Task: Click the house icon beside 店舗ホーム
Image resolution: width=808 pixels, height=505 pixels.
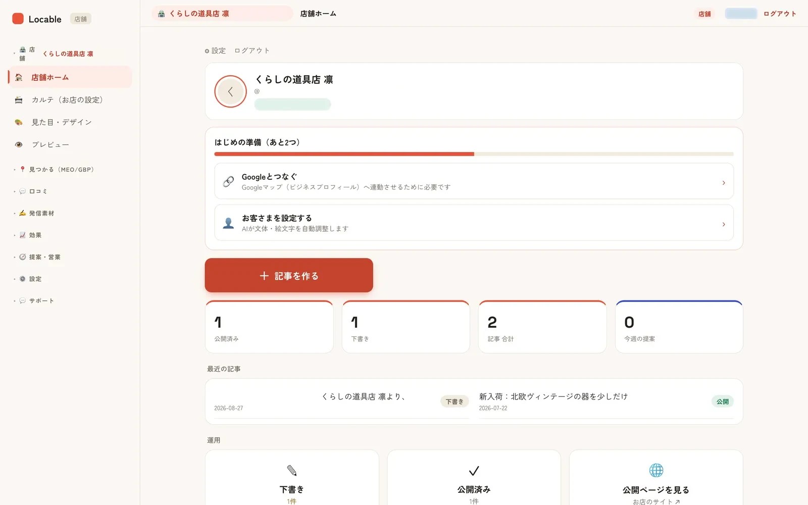Action: [x=19, y=77]
